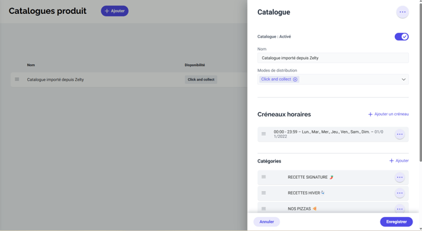The width and height of the screenshot is (422, 231).
Task: Click the Disponibilité column header
Action: click(x=195, y=65)
